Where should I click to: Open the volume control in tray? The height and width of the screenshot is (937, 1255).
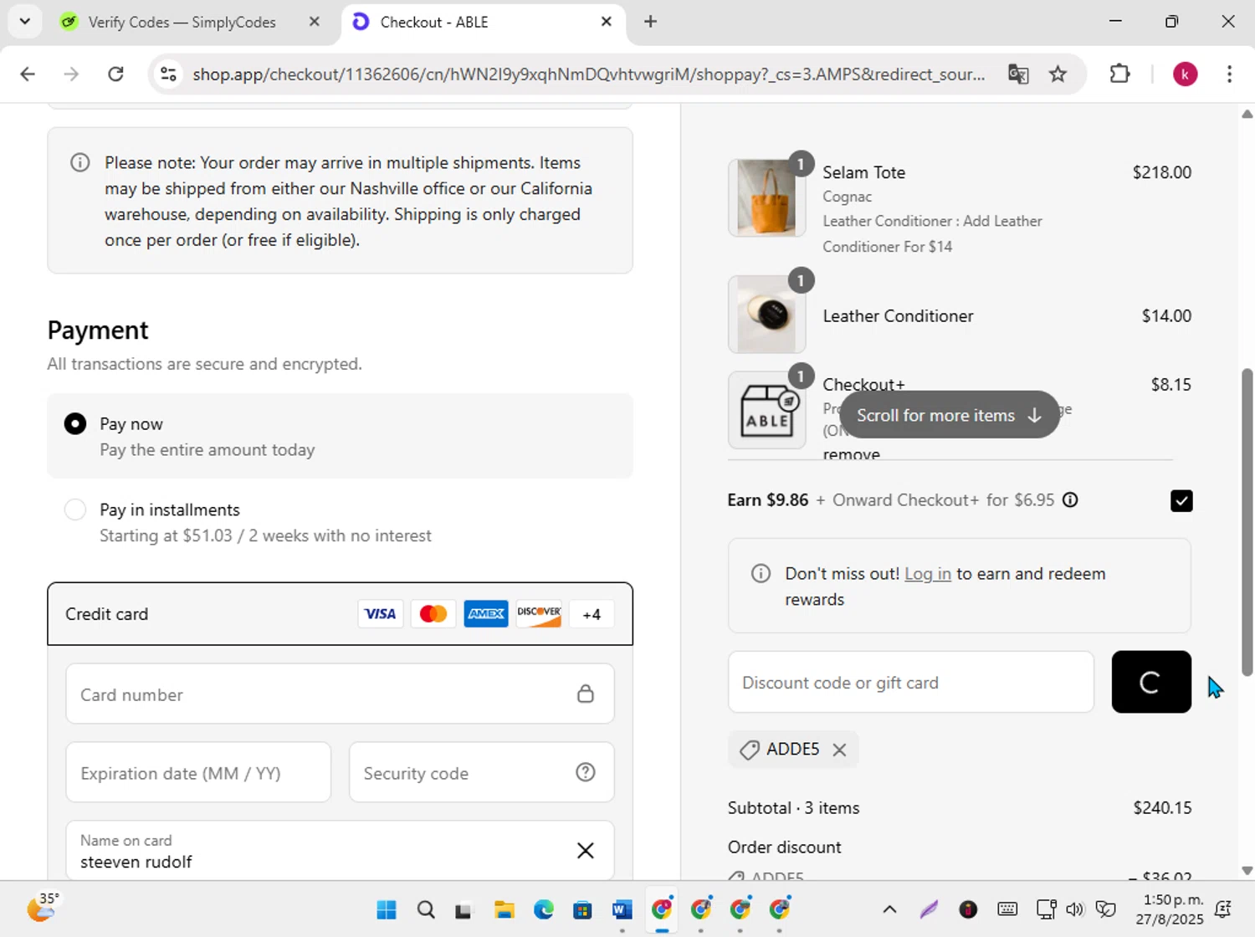tap(1075, 909)
